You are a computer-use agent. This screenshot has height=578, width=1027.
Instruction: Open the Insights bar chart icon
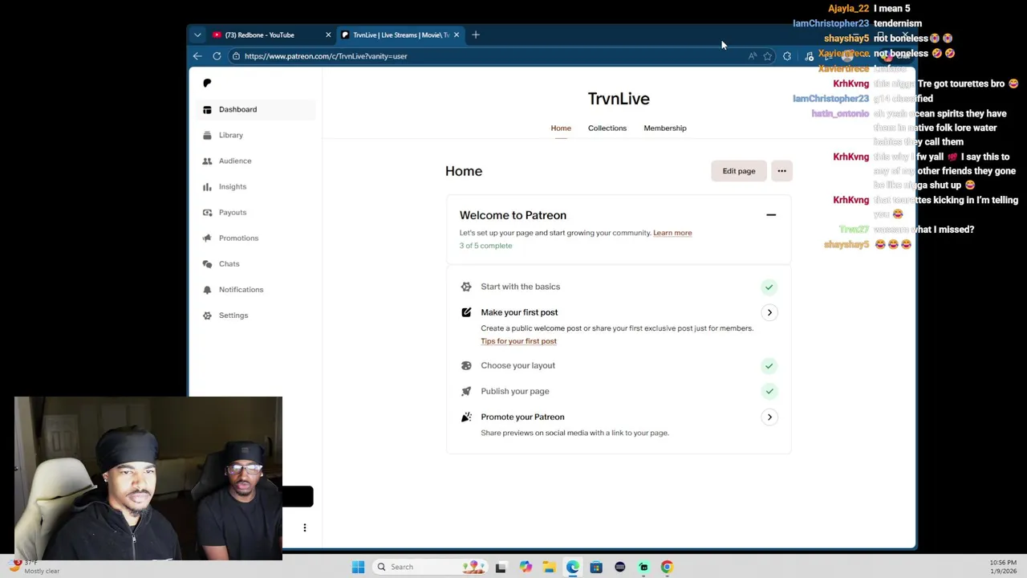(207, 186)
